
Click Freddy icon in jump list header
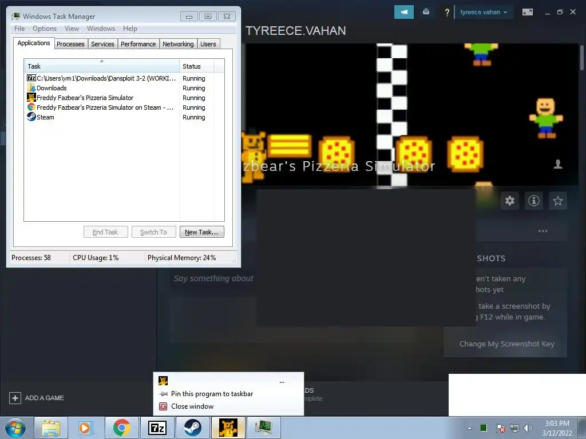[x=163, y=381]
